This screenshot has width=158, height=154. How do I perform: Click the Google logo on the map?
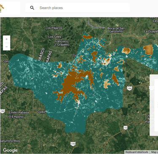(10, 150)
